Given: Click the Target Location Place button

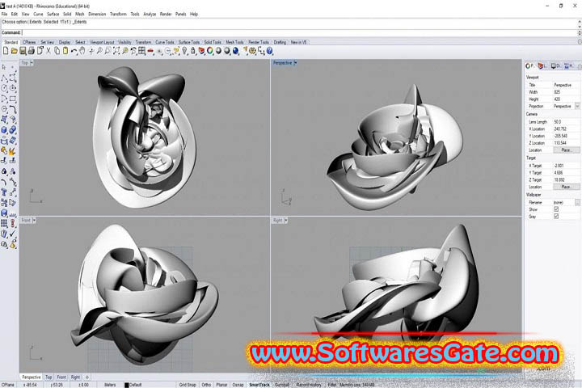Looking at the screenshot, I should [566, 187].
